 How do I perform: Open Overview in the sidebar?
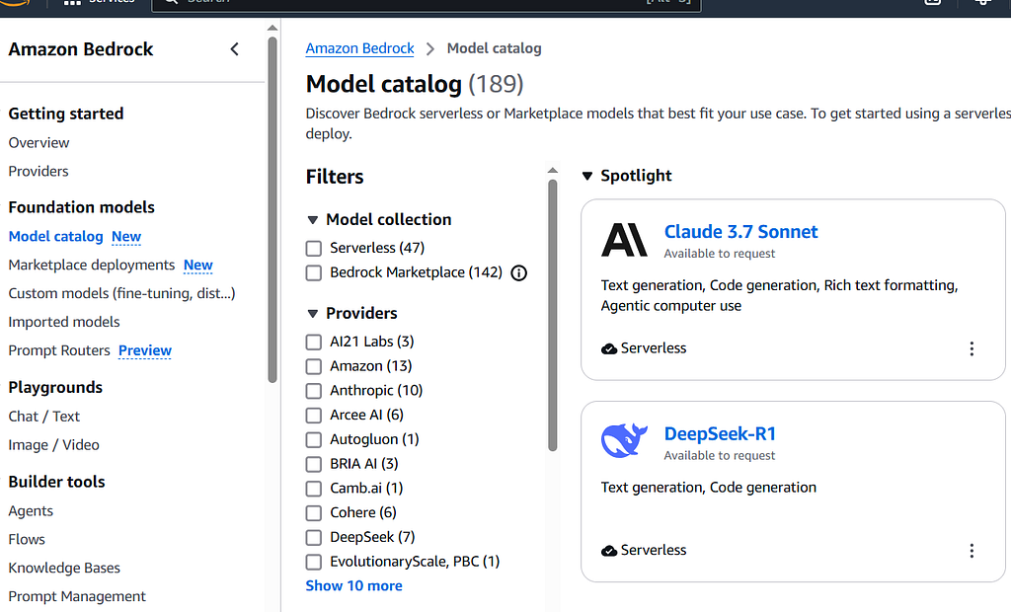pyautogui.click(x=39, y=142)
